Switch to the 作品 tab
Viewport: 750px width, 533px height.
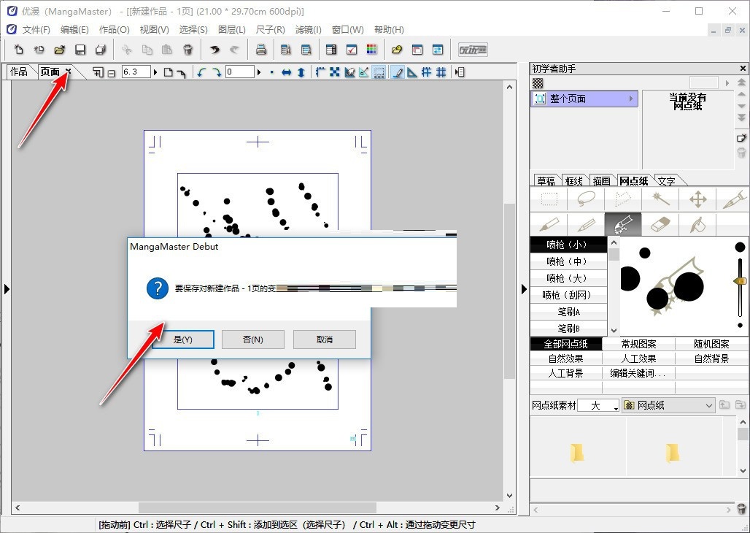(x=19, y=72)
